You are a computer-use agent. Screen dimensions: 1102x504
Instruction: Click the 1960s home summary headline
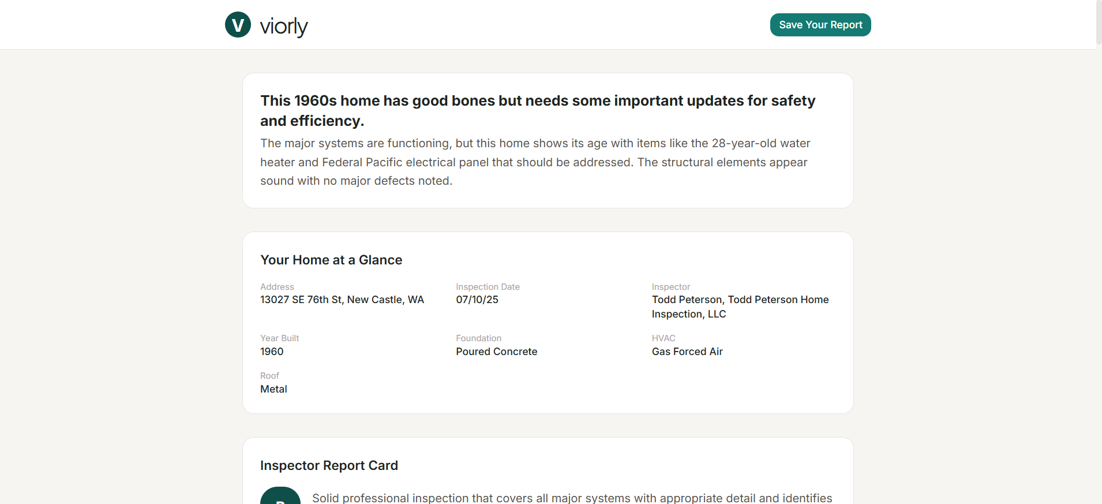point(537,110)
